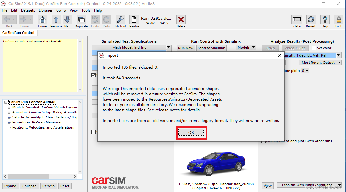Viewport: 346px width, 192px height.
Task: Toggle the Sidebar toolbar icon
Action: coord(297,20)
